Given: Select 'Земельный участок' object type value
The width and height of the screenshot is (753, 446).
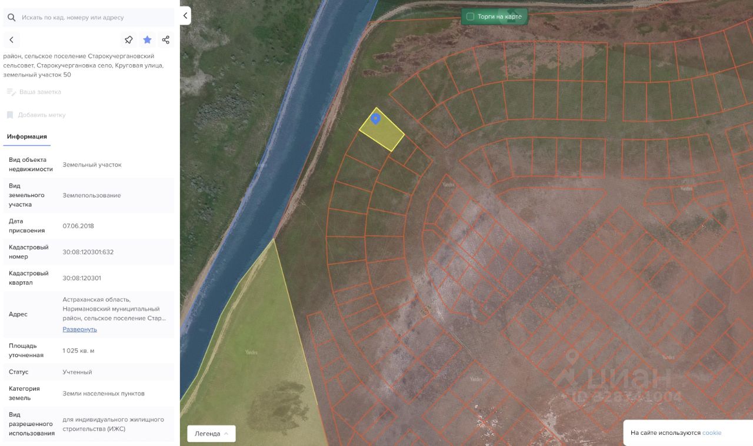Looking at the screenshot, I should 92,165.
